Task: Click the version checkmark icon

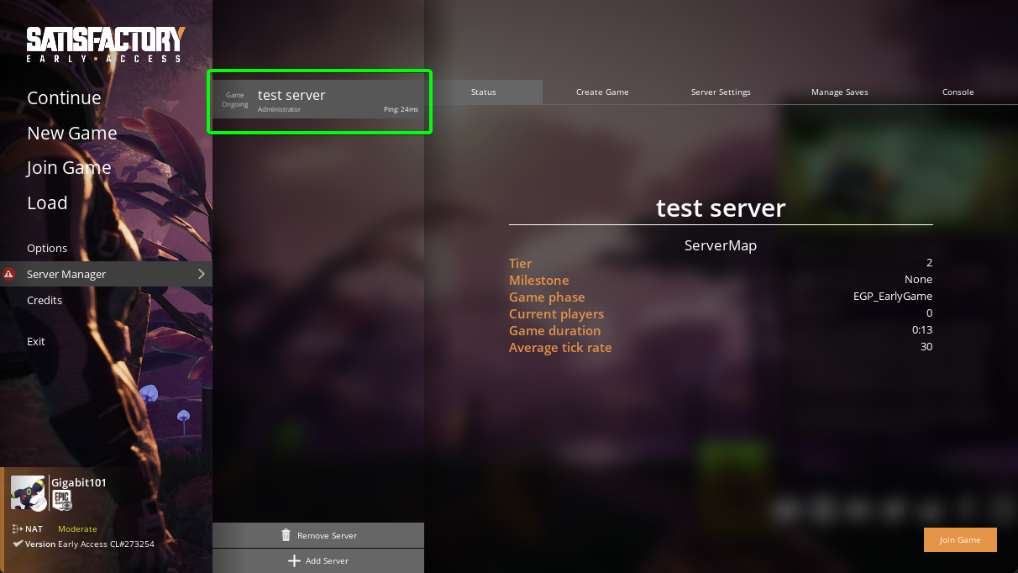Action: click(18, 544)
